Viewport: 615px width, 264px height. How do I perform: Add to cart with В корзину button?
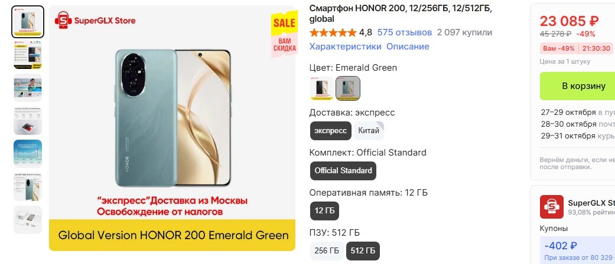pyautogui.click(x=577, y=86)
